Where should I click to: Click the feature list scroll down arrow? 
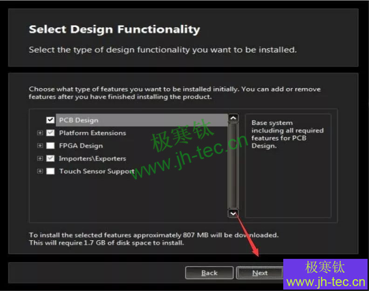pos(233,213)
